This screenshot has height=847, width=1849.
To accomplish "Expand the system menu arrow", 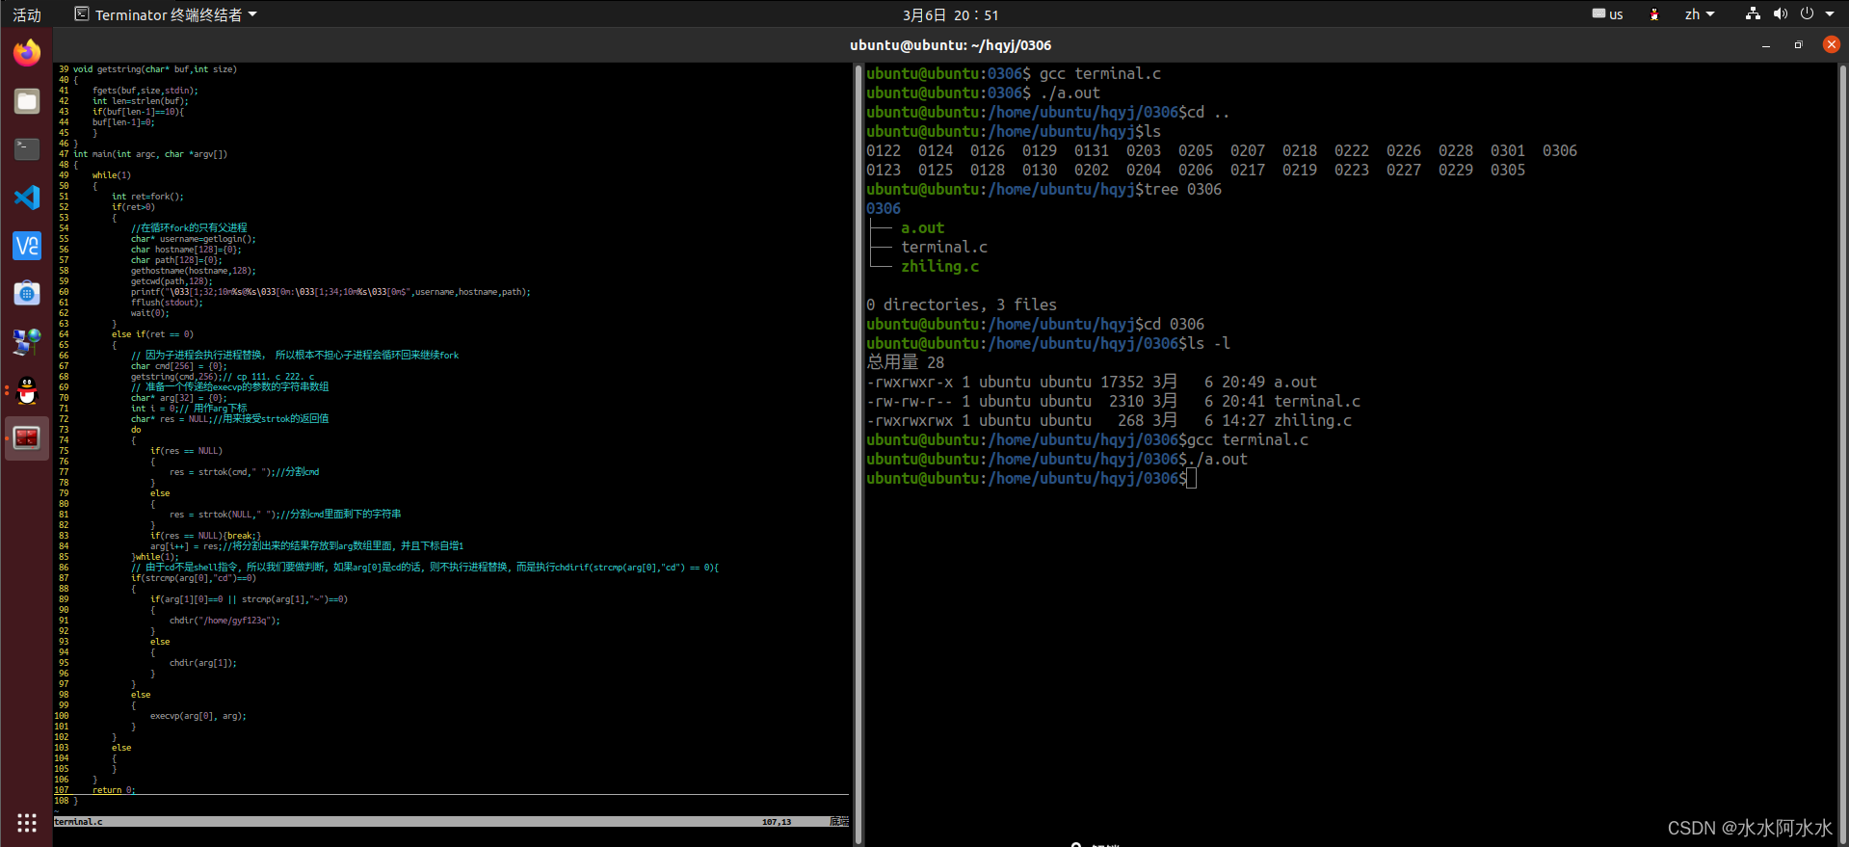I will pos(1830,14).
